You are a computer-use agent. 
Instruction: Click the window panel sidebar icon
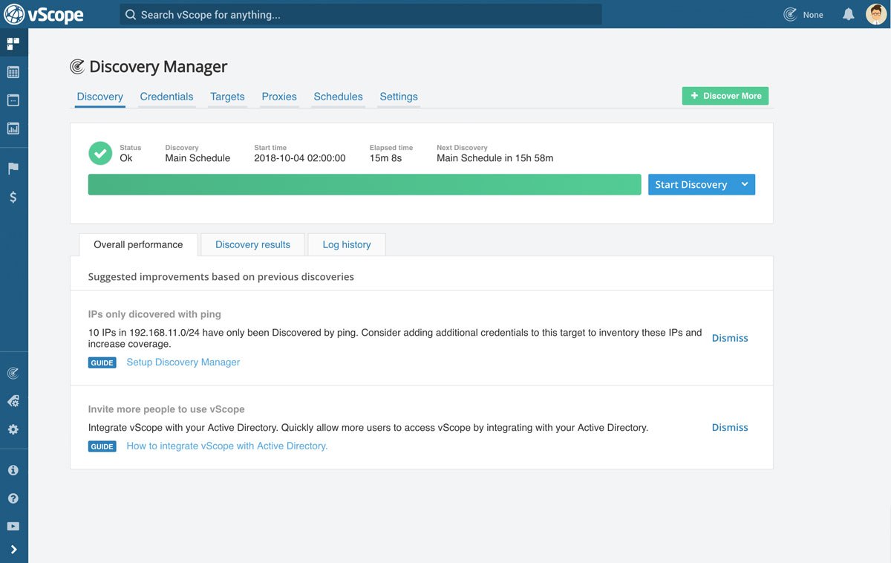13,100
